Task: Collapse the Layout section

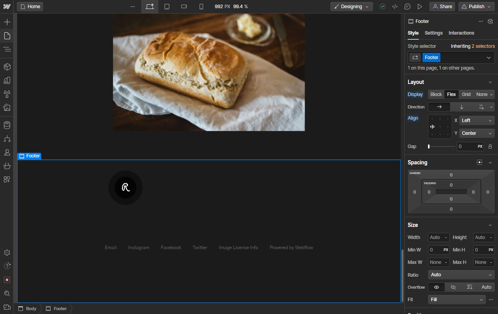Action: [x=490, y=82]
